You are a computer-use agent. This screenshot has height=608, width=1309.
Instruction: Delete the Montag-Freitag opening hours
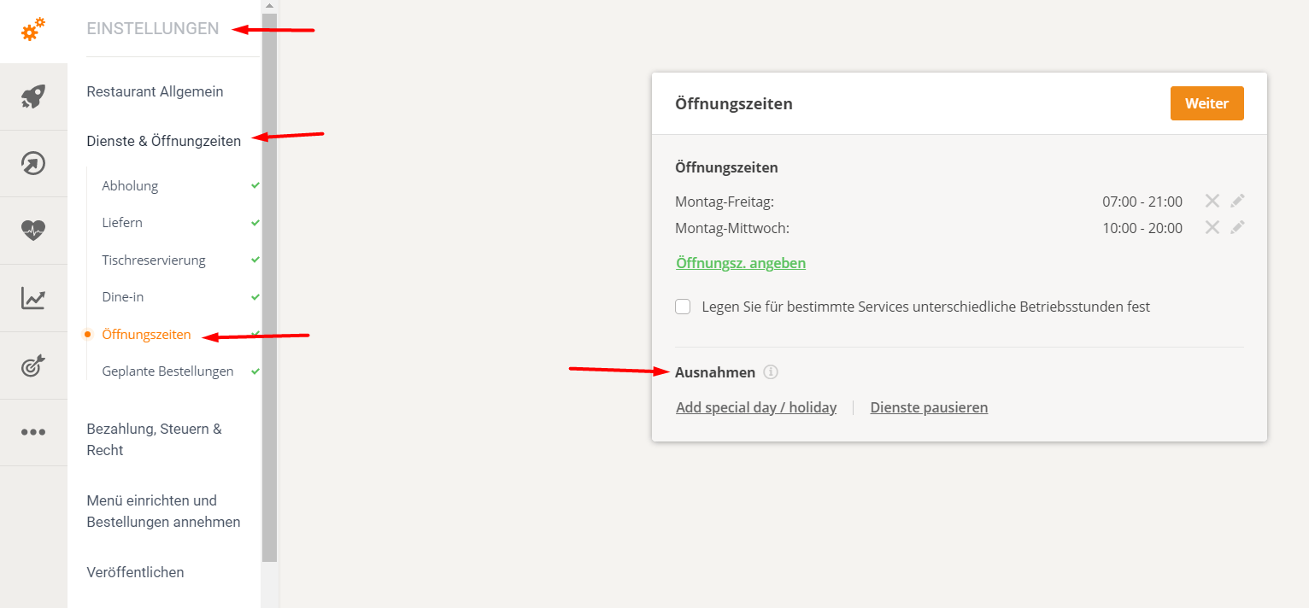coord(1212,202)
